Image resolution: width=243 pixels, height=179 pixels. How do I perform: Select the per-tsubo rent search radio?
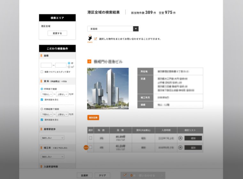42,89
